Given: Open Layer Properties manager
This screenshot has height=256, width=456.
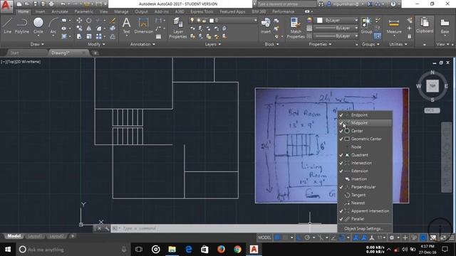Looking at the screenshot, I should click(177, 28).
